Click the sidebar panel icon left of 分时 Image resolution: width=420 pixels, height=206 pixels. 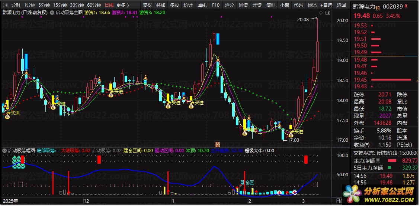[x=5, y=5]
